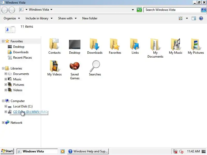
Task: Select the Favorites folder with star icon
Action: point(115,44)
